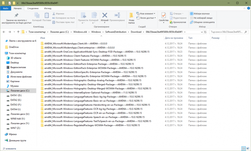
Task: Choose Постави пряк път
Action: [64, 22]
